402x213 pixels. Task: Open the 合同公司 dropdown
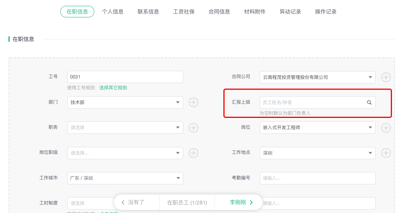point(318,77)
